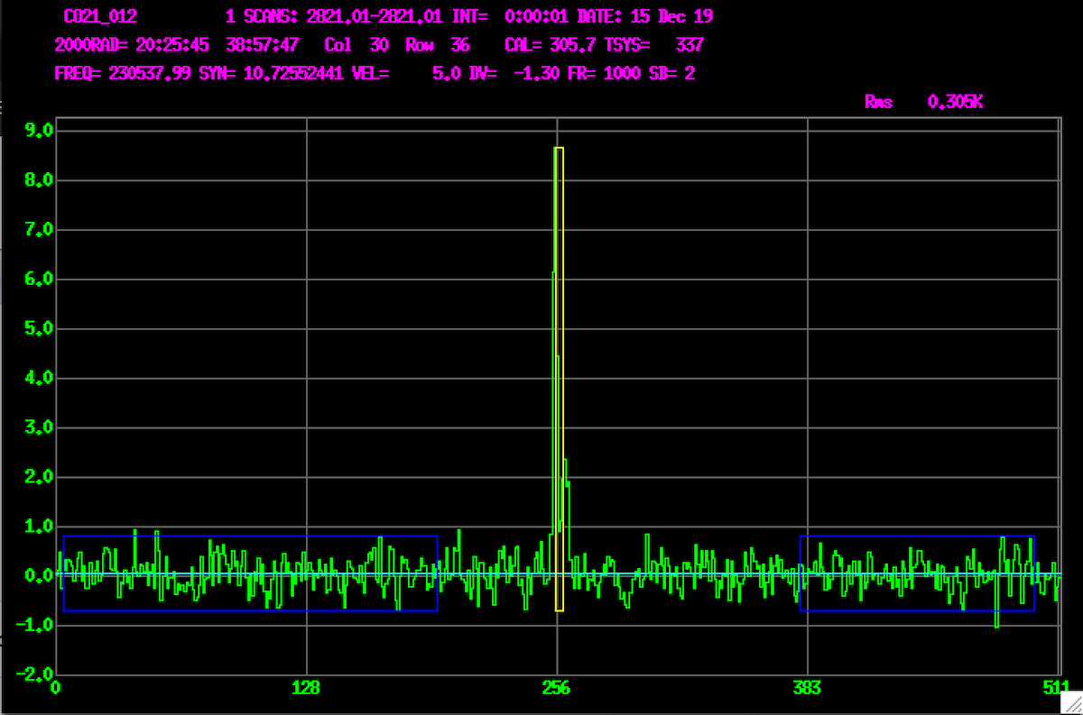Screen dimensions: 1083x715
Task: Select the Rms 0.305K readout
Action: tap(923, 102)
